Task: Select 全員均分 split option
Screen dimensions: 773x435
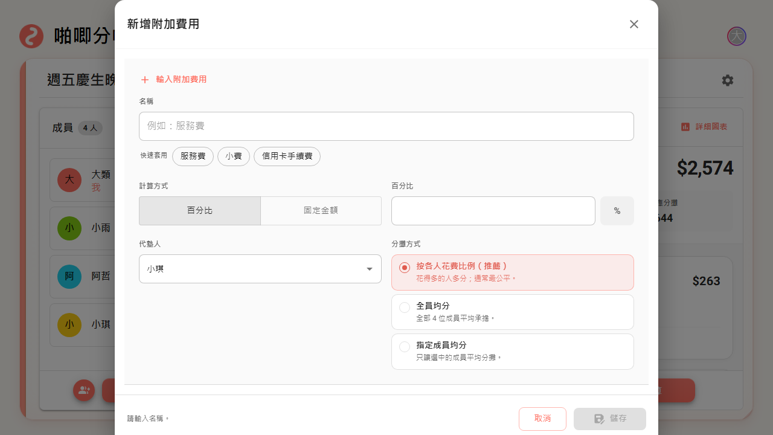Action: pyautogui.click(x=513, y=312)
